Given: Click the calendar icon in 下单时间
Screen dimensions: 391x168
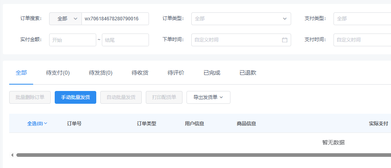Looking at the screenshot, I should pyautogui.click(x=285, y=40).
